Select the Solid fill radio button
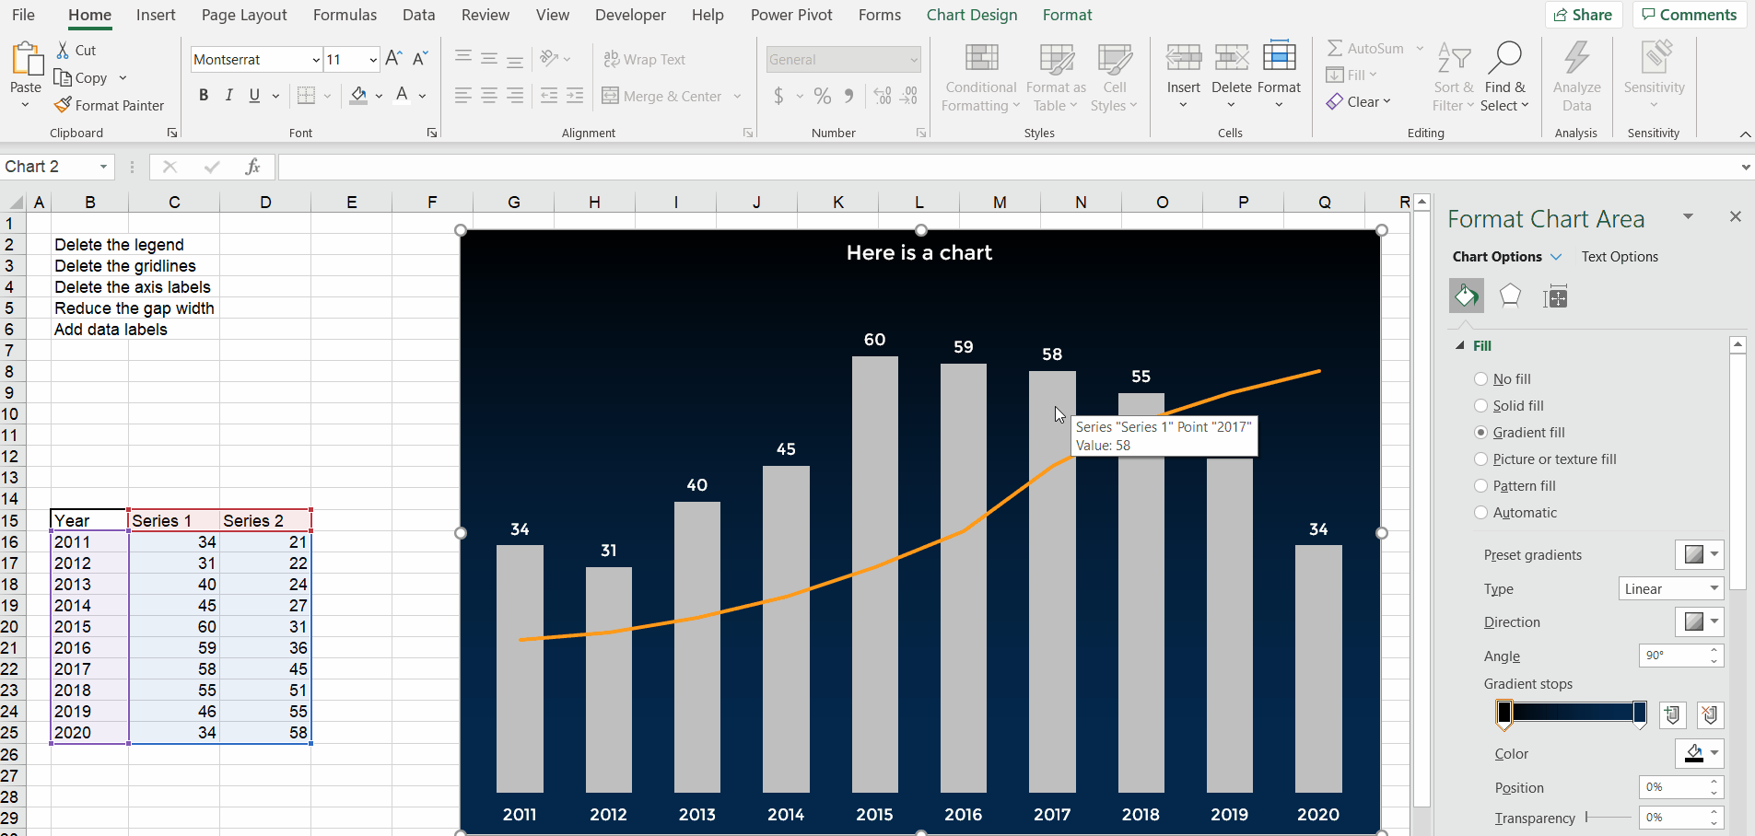Screen dimensions: 1755x836 coord(1481,405)
